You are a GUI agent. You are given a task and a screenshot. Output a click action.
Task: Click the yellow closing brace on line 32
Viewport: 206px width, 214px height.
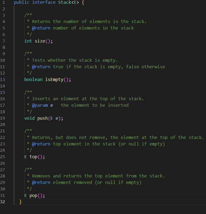[20, 202]
